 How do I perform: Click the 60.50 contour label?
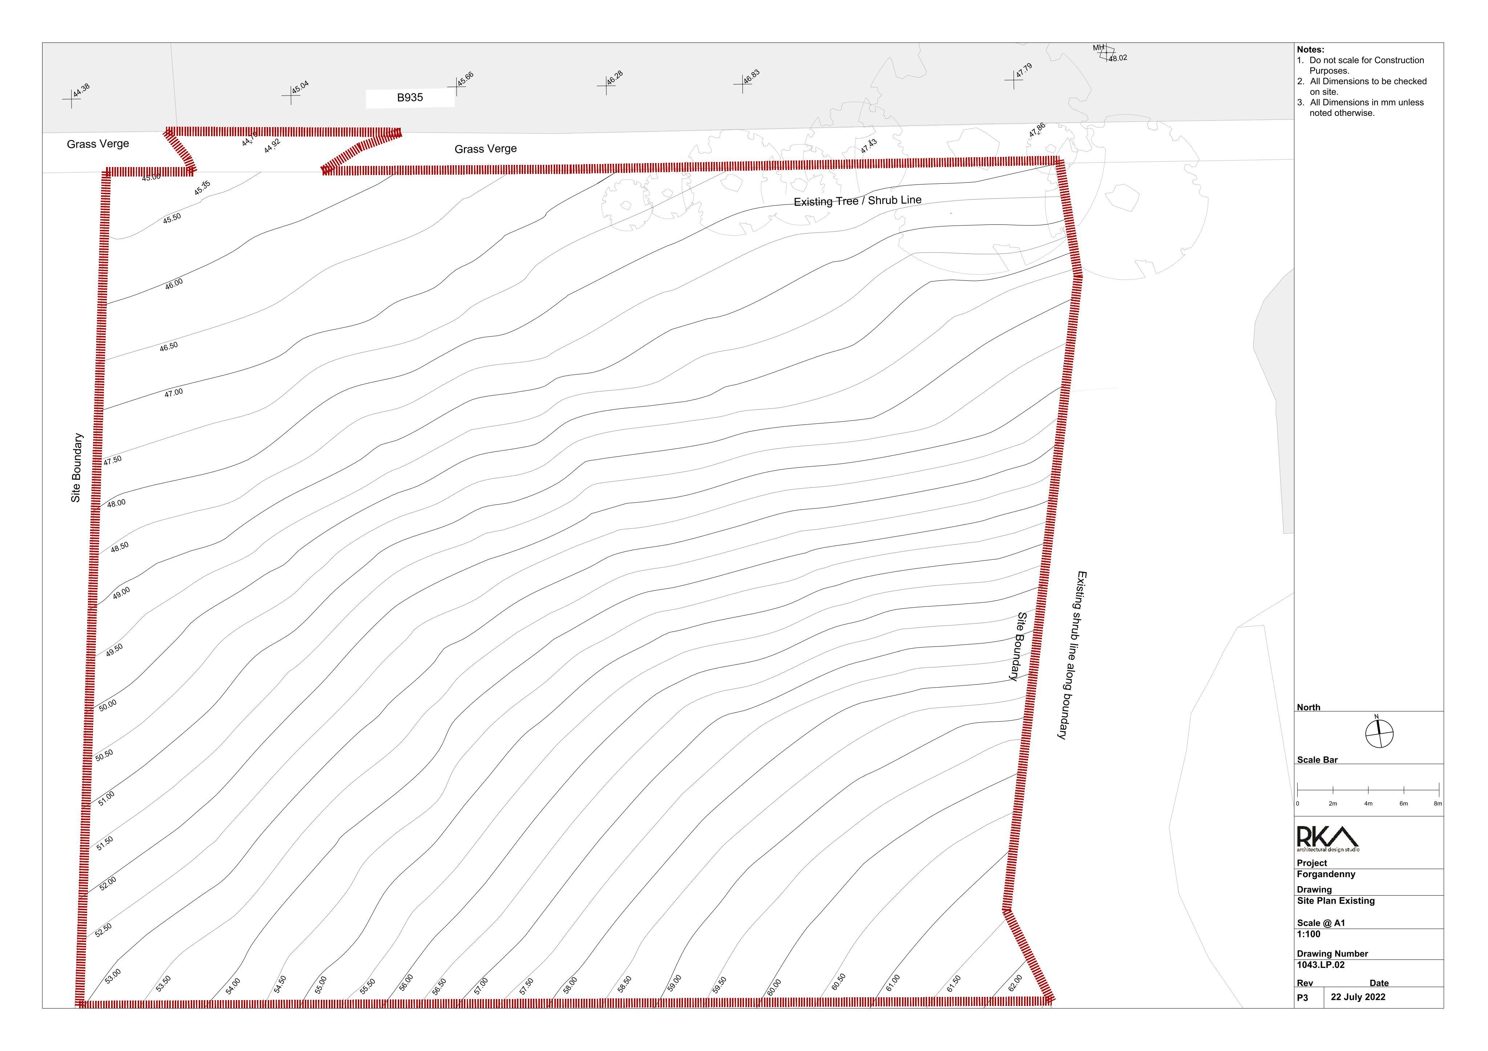point(838,982)
